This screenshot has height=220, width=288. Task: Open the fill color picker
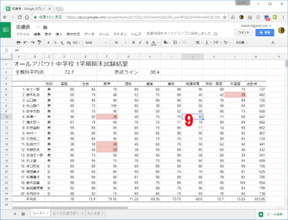point(166,42)
